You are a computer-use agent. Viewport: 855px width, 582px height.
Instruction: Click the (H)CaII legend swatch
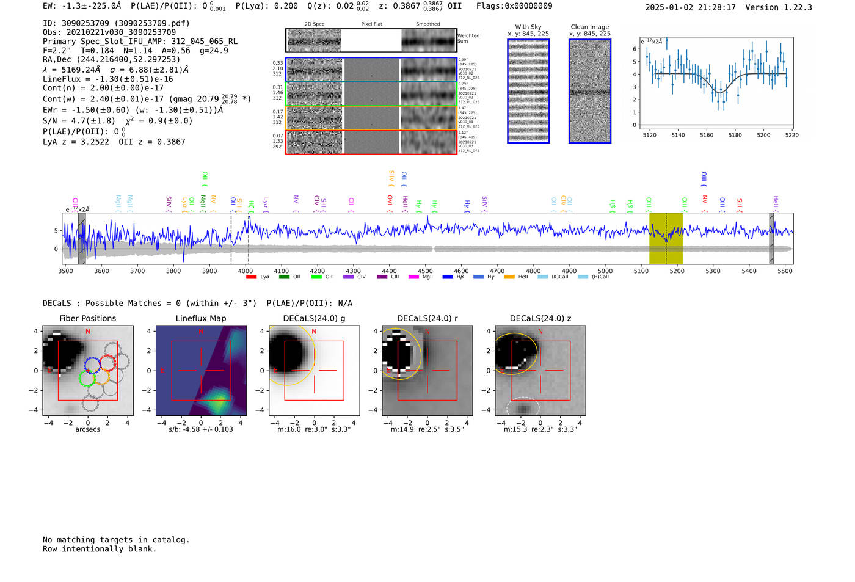pos(583,277)
